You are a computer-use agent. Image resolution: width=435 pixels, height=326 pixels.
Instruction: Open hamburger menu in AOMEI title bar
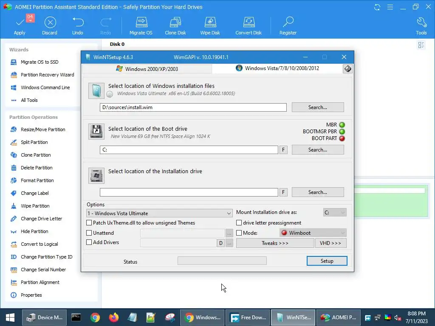(x=390, y=7)
